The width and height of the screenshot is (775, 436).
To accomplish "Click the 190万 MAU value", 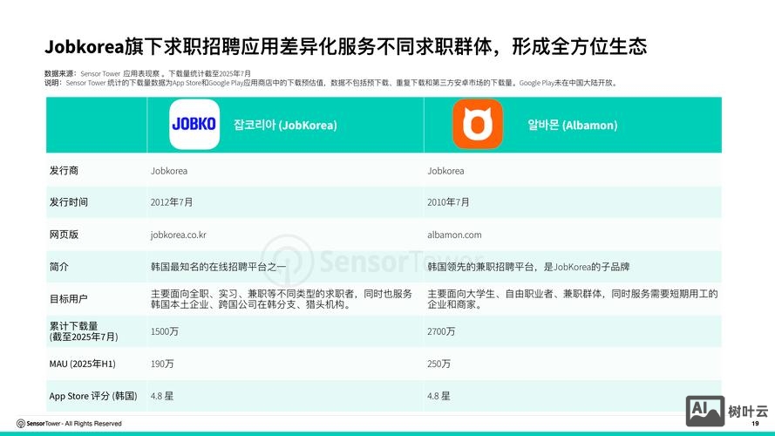I will (x=162, y=364).
